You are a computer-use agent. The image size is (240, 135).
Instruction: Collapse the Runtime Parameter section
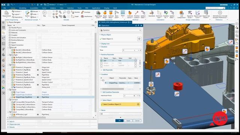(100, 54)
